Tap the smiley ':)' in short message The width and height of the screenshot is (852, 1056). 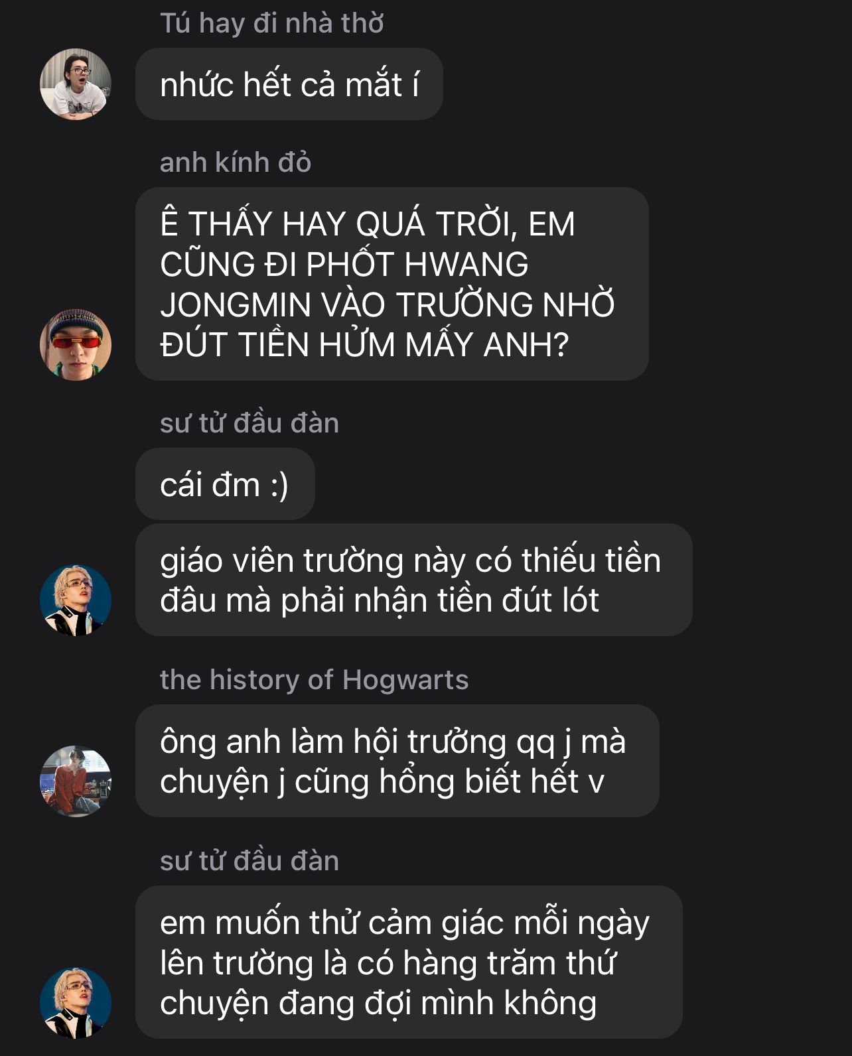point(279,485)
